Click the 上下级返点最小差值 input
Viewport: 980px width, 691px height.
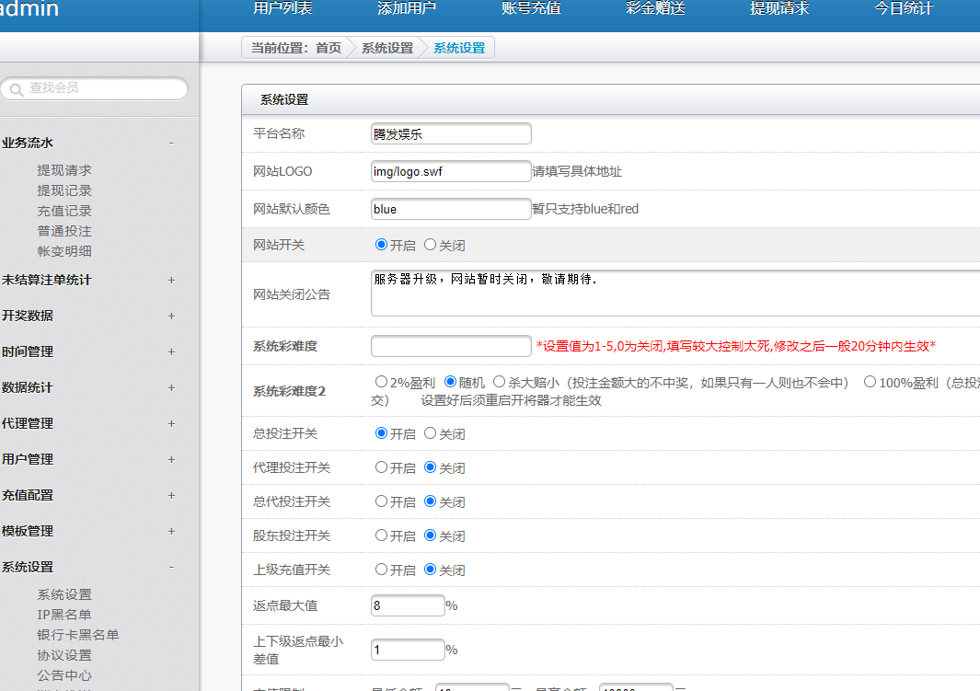(x=408, y=650)
